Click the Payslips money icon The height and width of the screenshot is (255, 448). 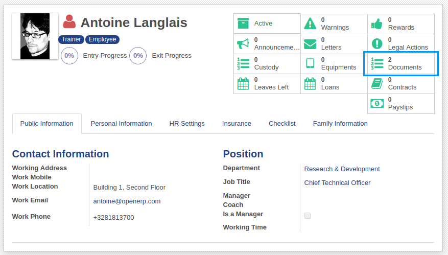377,103
